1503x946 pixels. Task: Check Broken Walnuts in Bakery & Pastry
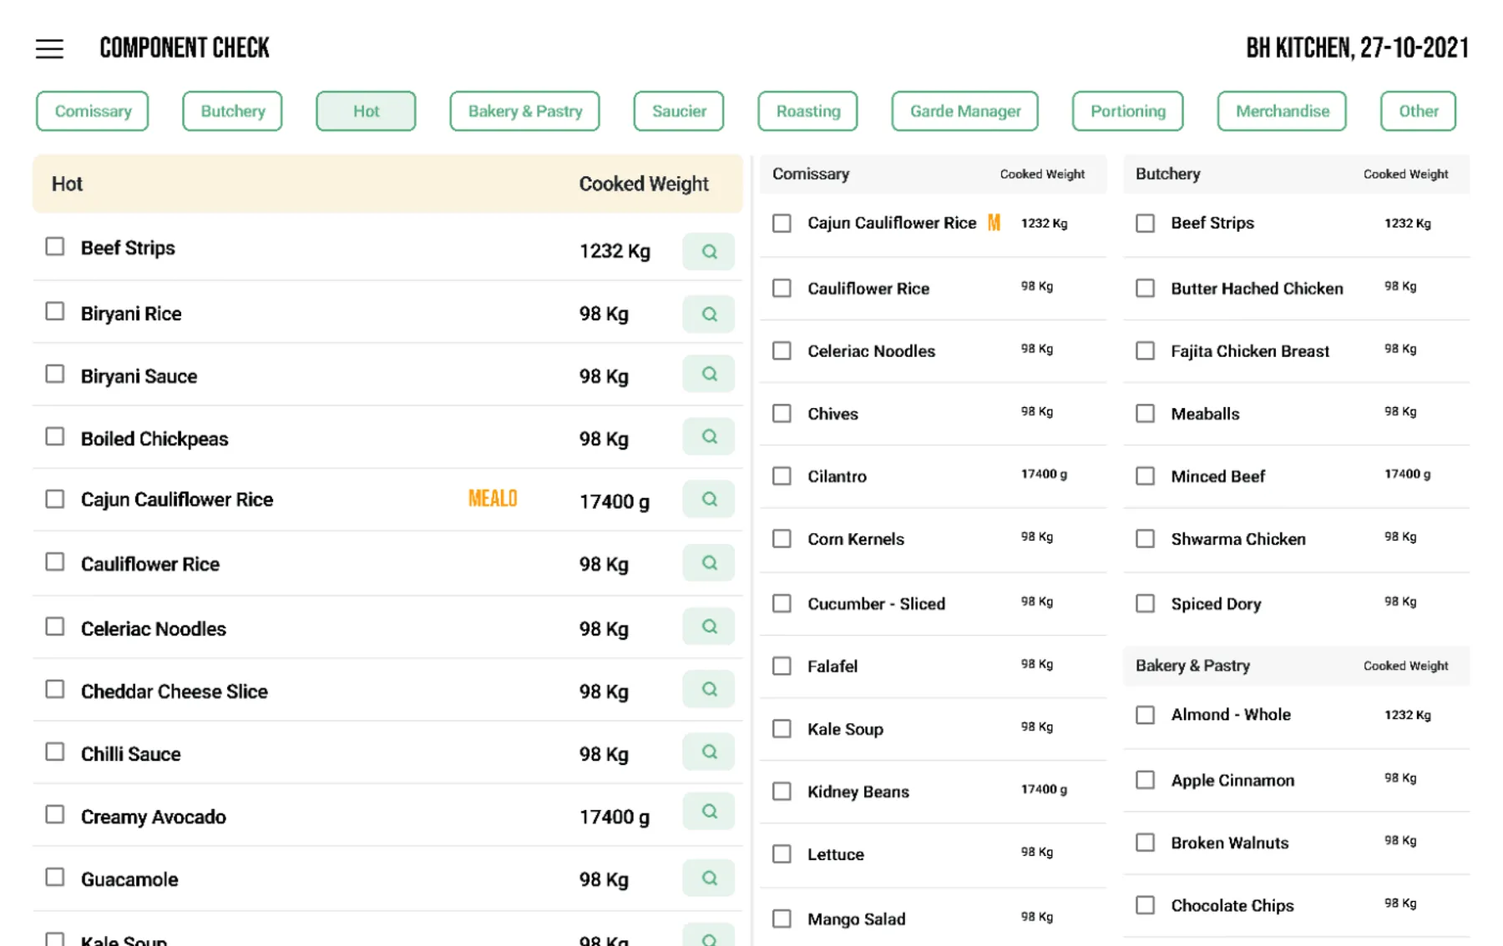[x=1145, y=843]
